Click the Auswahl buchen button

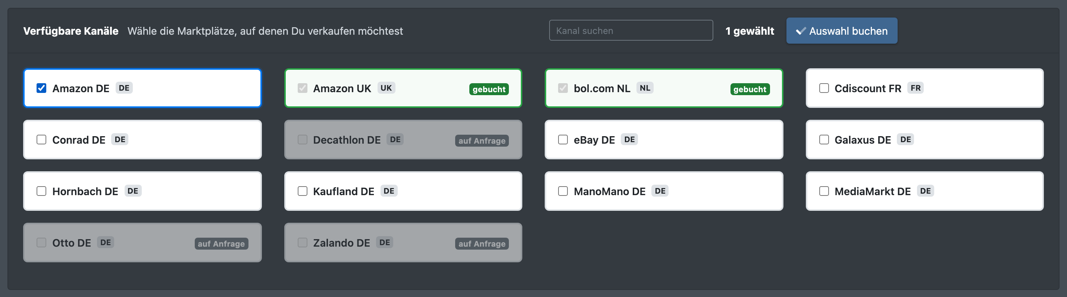coord(842,31)
